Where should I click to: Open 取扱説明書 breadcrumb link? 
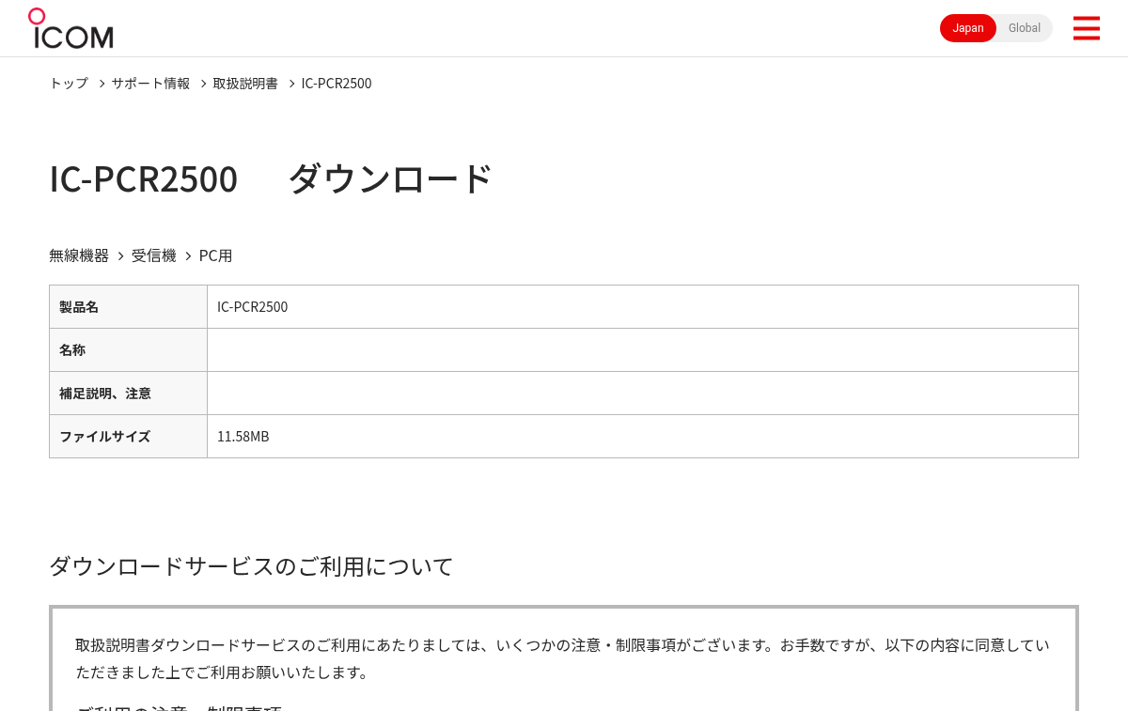pos(245,83)
